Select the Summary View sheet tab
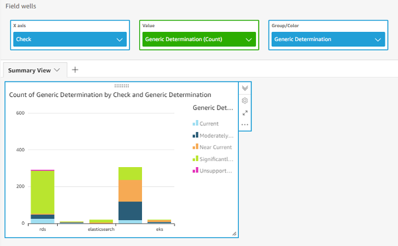The image size is (398, 246). click(29, 70)
